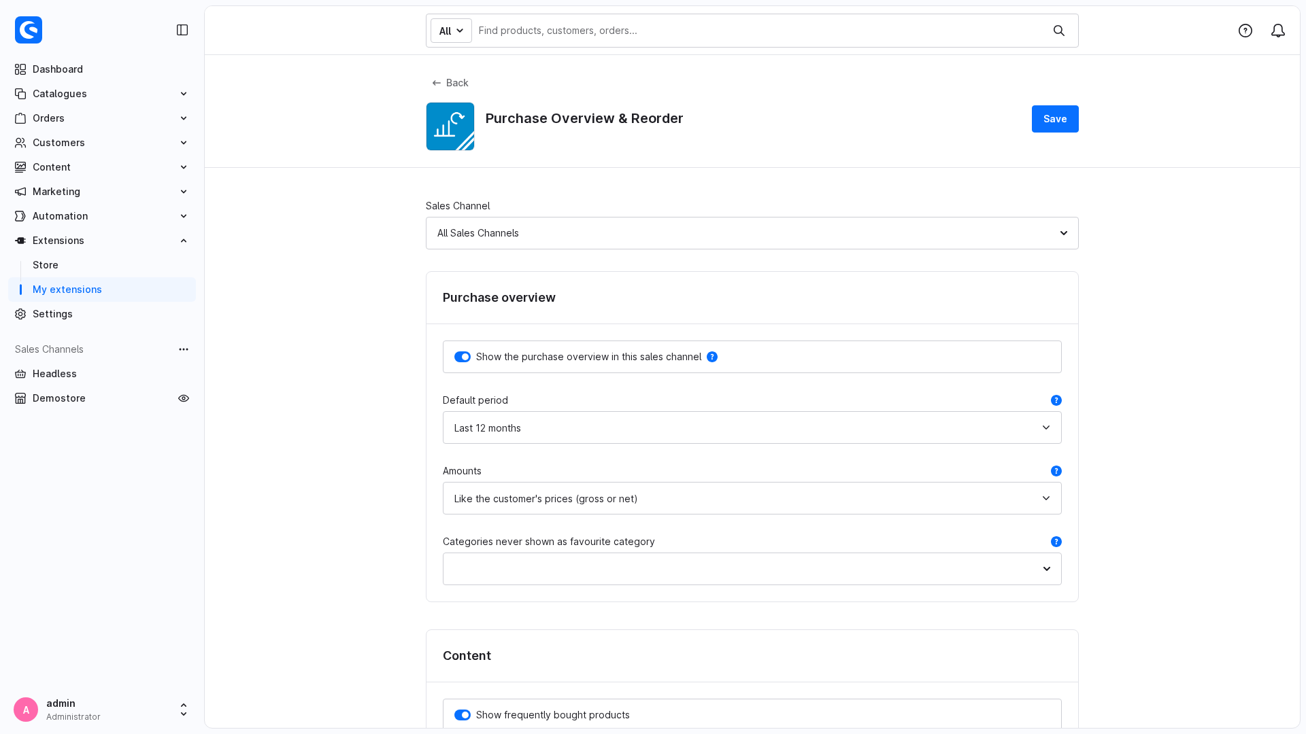Go back via Back link
The image size is (1306, 734).
click(x=450, y=83)
